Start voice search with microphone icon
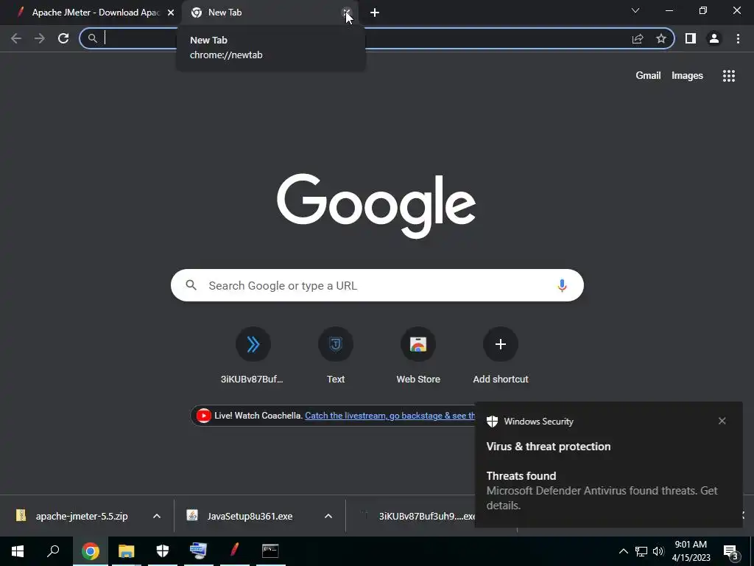 coord(562,285)
